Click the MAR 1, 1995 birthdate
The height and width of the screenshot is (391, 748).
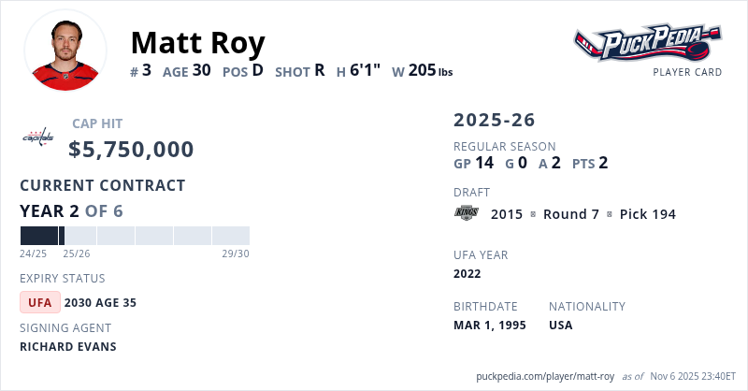[489, 325]
